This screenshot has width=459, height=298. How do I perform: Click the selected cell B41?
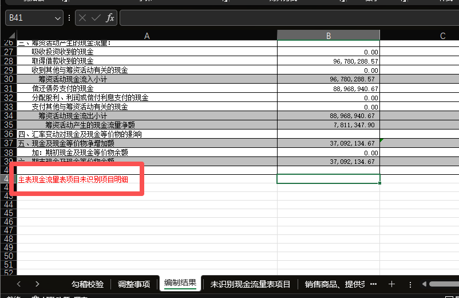[x=329, y=179]
